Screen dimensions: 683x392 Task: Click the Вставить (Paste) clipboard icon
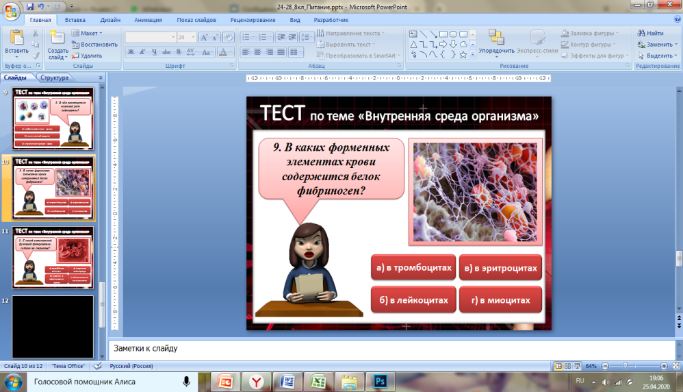point(16,37)
